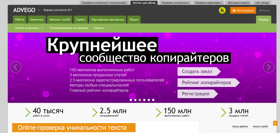This screenshot has height=133, width=280.
Task: Expand Ответы на вопросы dropdown arrow
Action: click(42, 28)
